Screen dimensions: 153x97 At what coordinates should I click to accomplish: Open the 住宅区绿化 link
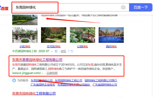[54, 46]
